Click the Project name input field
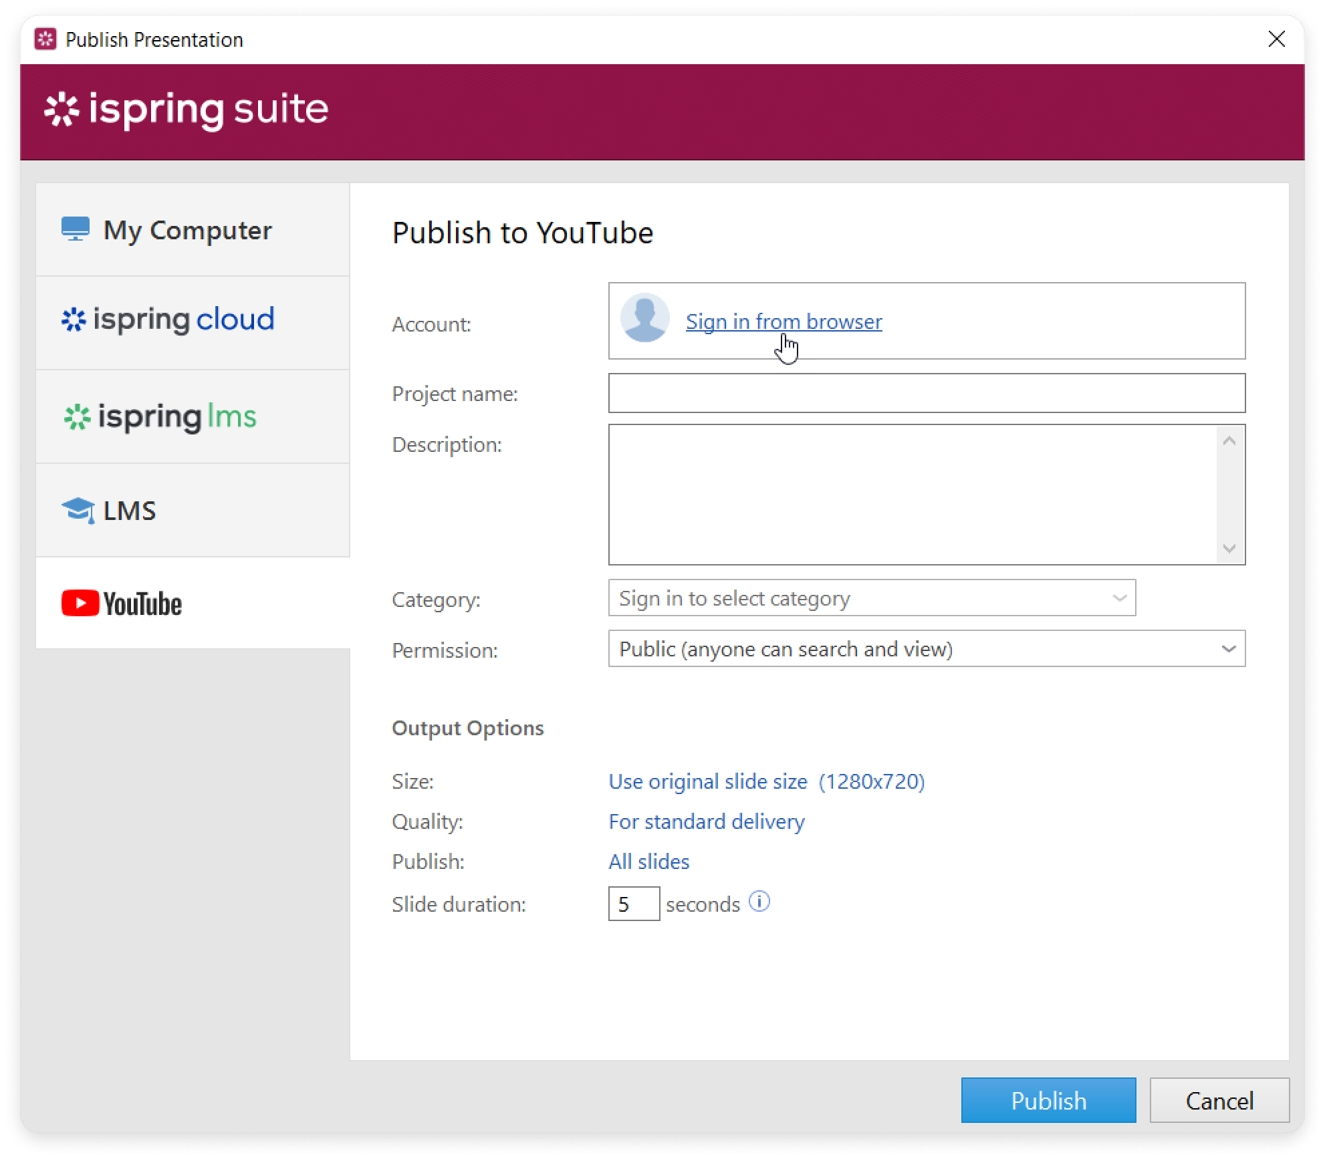The height and width of the screenshot is (1159, 1325). 926,393
